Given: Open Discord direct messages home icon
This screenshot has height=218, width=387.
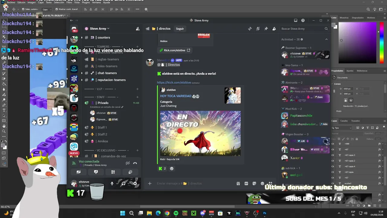Looking at the screenshot, I should [74, 29].
